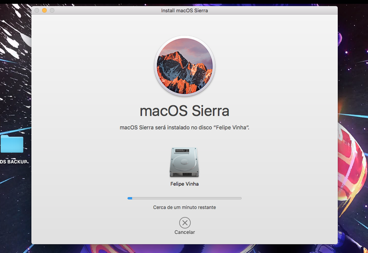Viewport: 368px width, 253px height.
Task: Minimize the installer with the yellow button
Action: click(44, 11)
